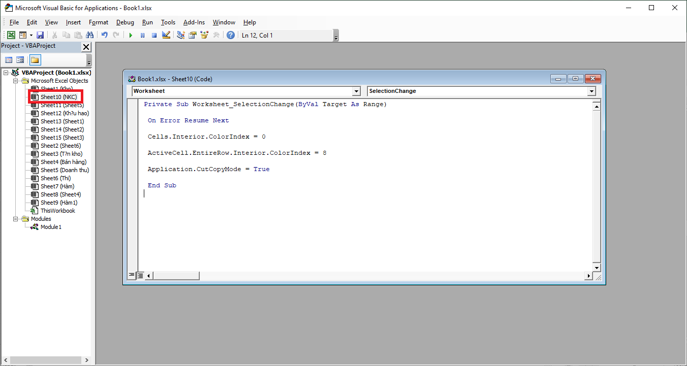This screenshot has height=366, width=687.
Task: Open the Properties Window icon
Action: point(193,35)
